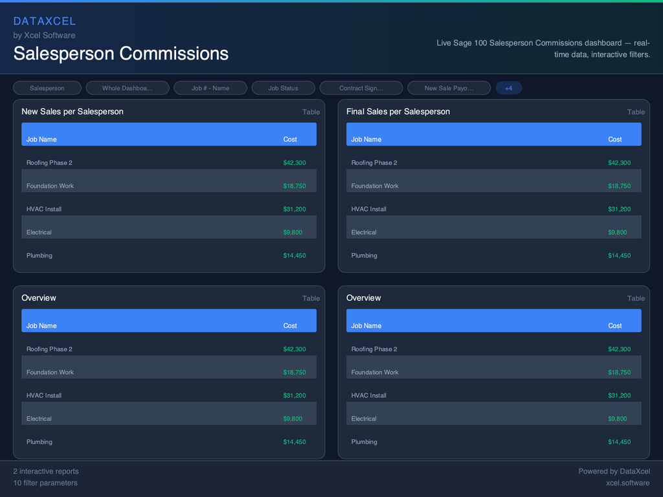Click the Contract Sign… filter pill
Viewport: 663px width, 497px height.
point(361,88)
